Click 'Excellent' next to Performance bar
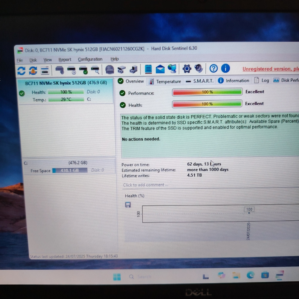The image size is (299, 299). [255, 92]
